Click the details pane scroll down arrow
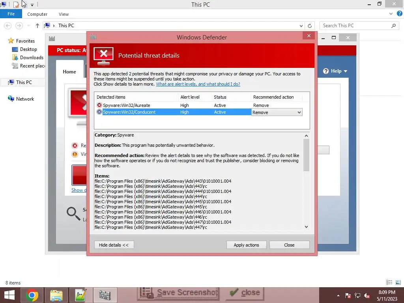The width and height of the screenshot is (404, 303). click(306, 227)
